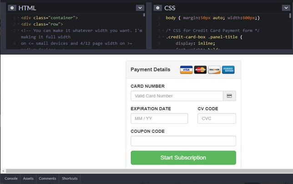Click credit card icon beside card number

(229, 96)
